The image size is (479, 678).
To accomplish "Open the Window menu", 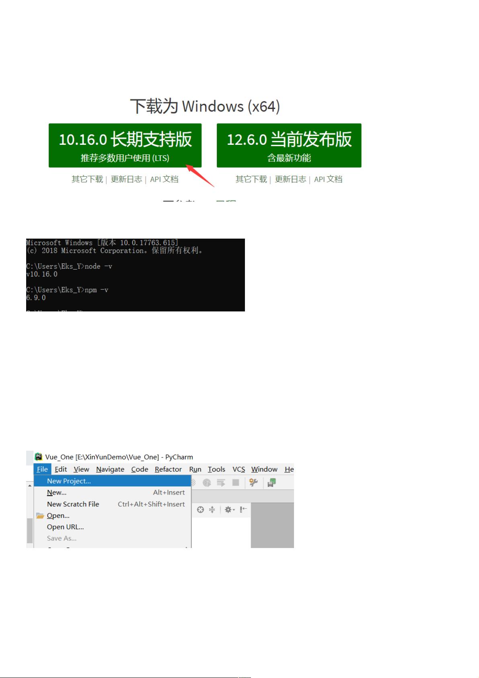I will tap(264, 469).
